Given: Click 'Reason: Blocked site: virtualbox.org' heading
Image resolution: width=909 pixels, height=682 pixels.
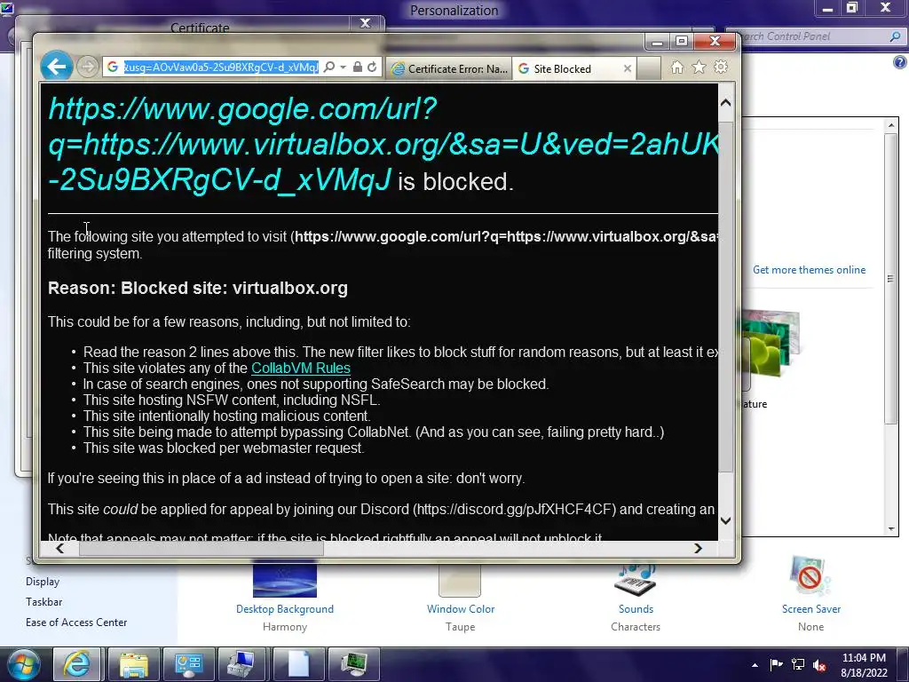Looking at the screenshot, I should pyautogui.click(x=198, y=289).
